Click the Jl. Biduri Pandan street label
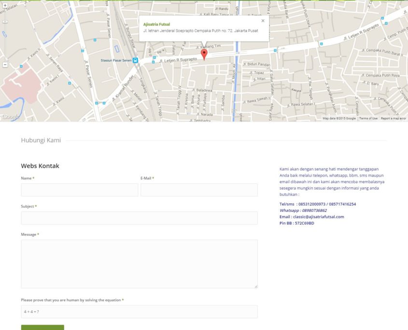This screenshot has height=330, width=408. (256, 64)
